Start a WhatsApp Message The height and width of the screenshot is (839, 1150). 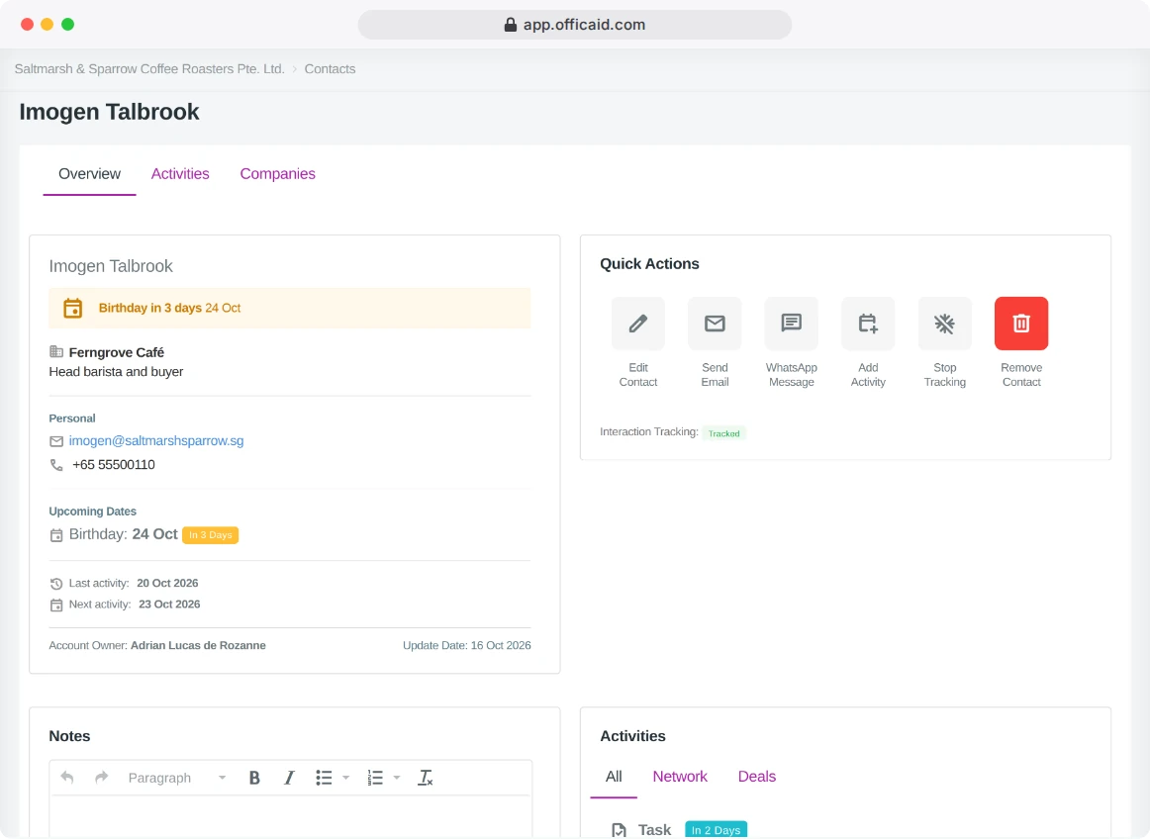click(792, 324)
